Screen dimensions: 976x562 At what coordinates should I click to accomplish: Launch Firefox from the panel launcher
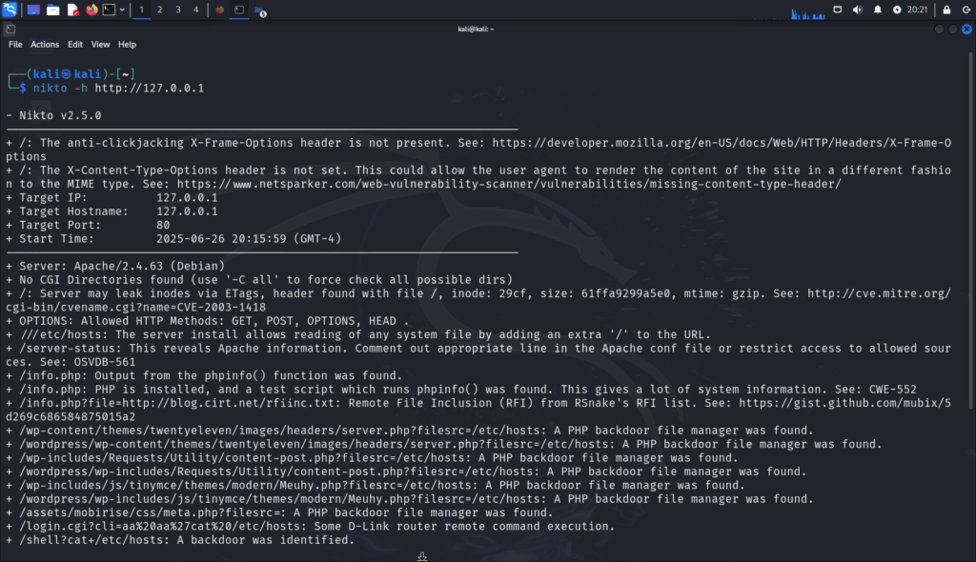coord(91,10)
